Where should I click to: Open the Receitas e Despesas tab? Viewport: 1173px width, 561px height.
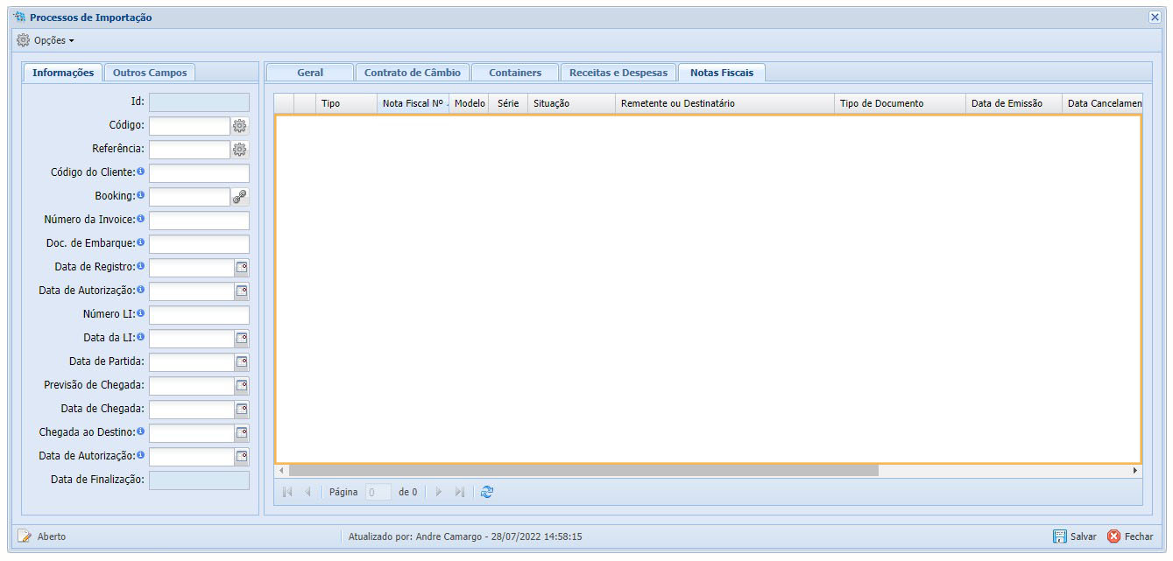click(618, 73)
